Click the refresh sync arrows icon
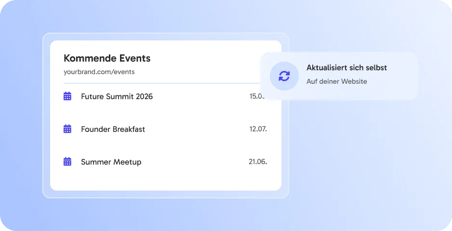Screen dimensions: 452x231 284,76
